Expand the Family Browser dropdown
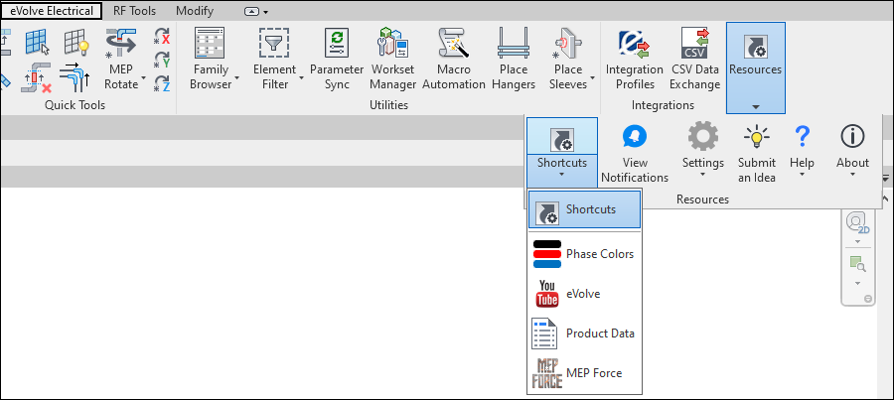 click(236, 78)
